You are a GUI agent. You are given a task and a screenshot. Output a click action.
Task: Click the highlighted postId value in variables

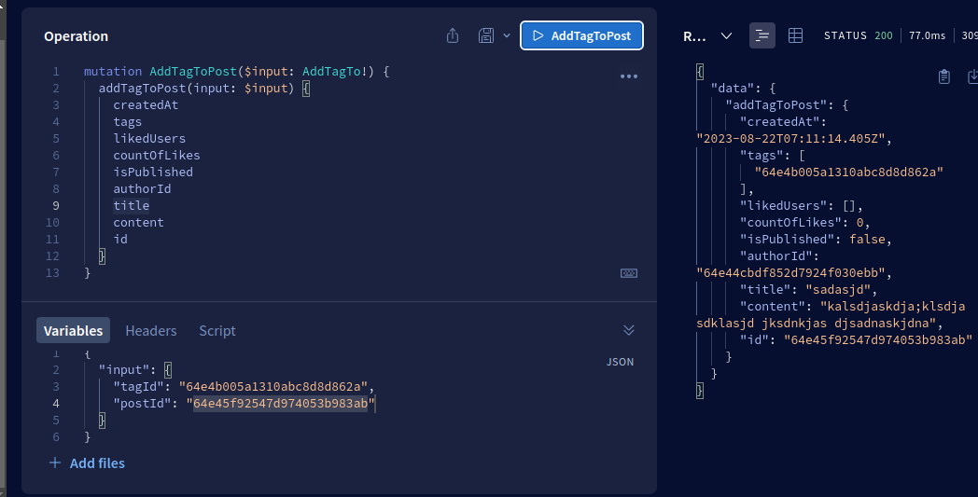[x=280, y=404]
